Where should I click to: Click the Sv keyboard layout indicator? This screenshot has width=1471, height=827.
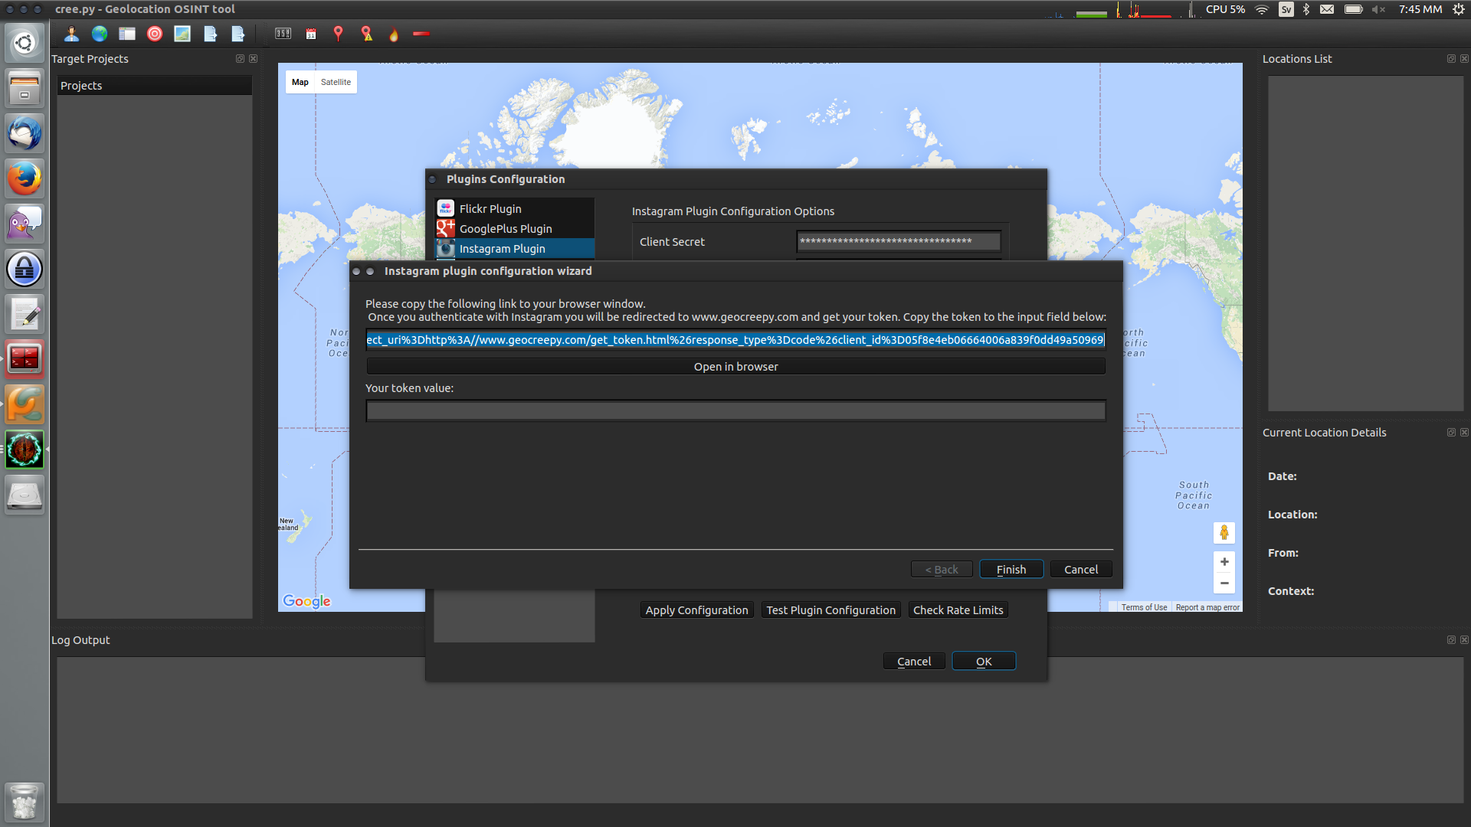[1286, 9]
